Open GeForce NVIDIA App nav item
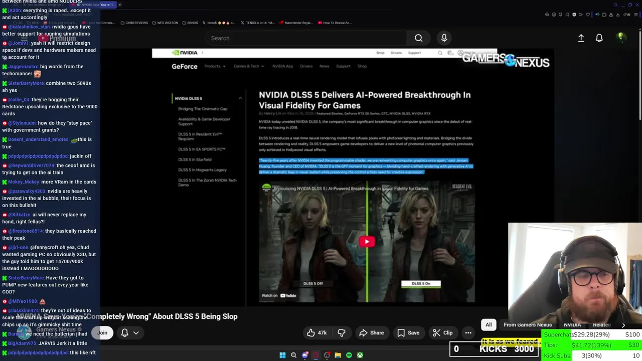Viewport: 642px width, 361px height. tap(282, 66)
